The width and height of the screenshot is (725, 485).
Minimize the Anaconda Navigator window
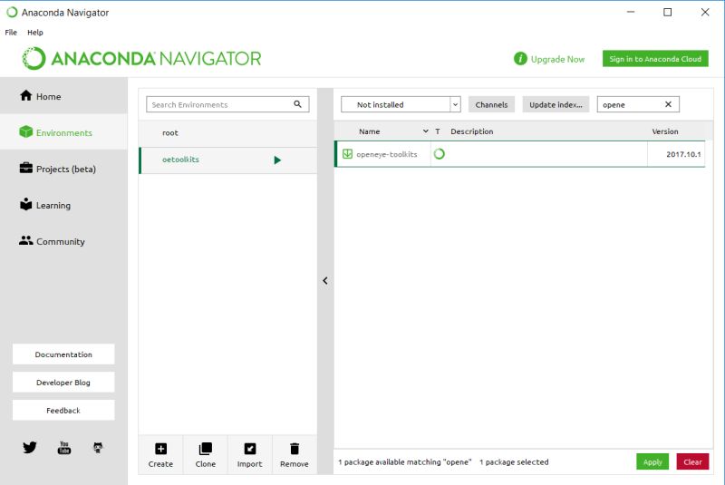pyautogui.click(x=631, y=13)
